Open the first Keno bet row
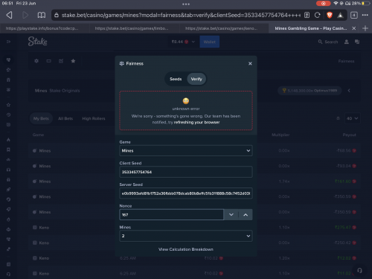This screenshot has width=372, height=279. coord(194,228)
